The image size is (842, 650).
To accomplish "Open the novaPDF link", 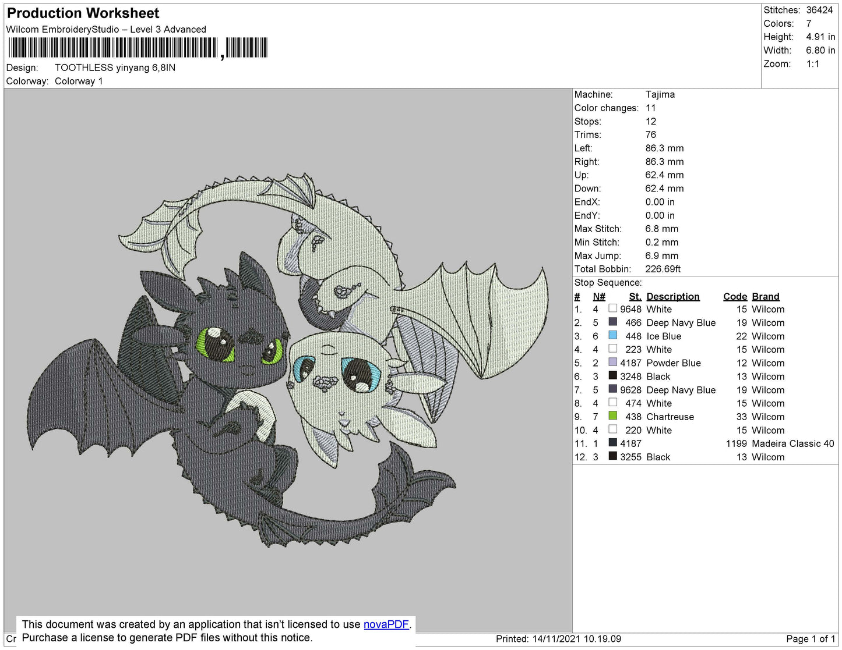I will point(386,624).
